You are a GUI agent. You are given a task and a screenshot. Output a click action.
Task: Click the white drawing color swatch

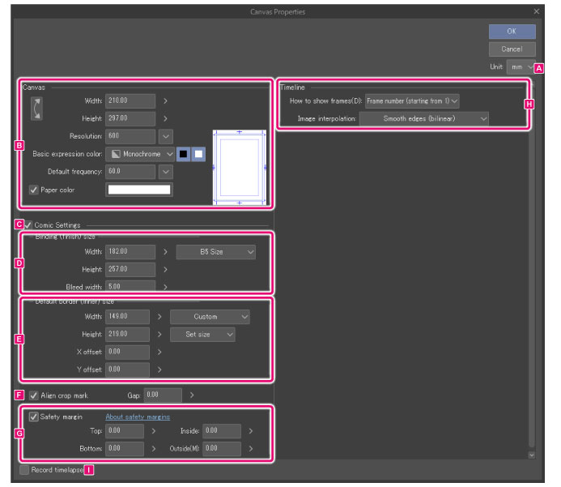pyautogui.click(x=198, y=154)
